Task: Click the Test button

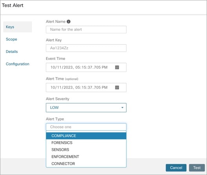Action: (197, 168)
